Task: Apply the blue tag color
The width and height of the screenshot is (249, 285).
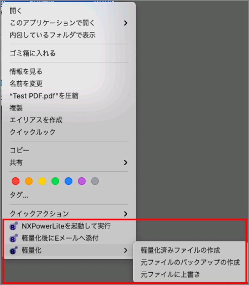Action: (69, 181)
